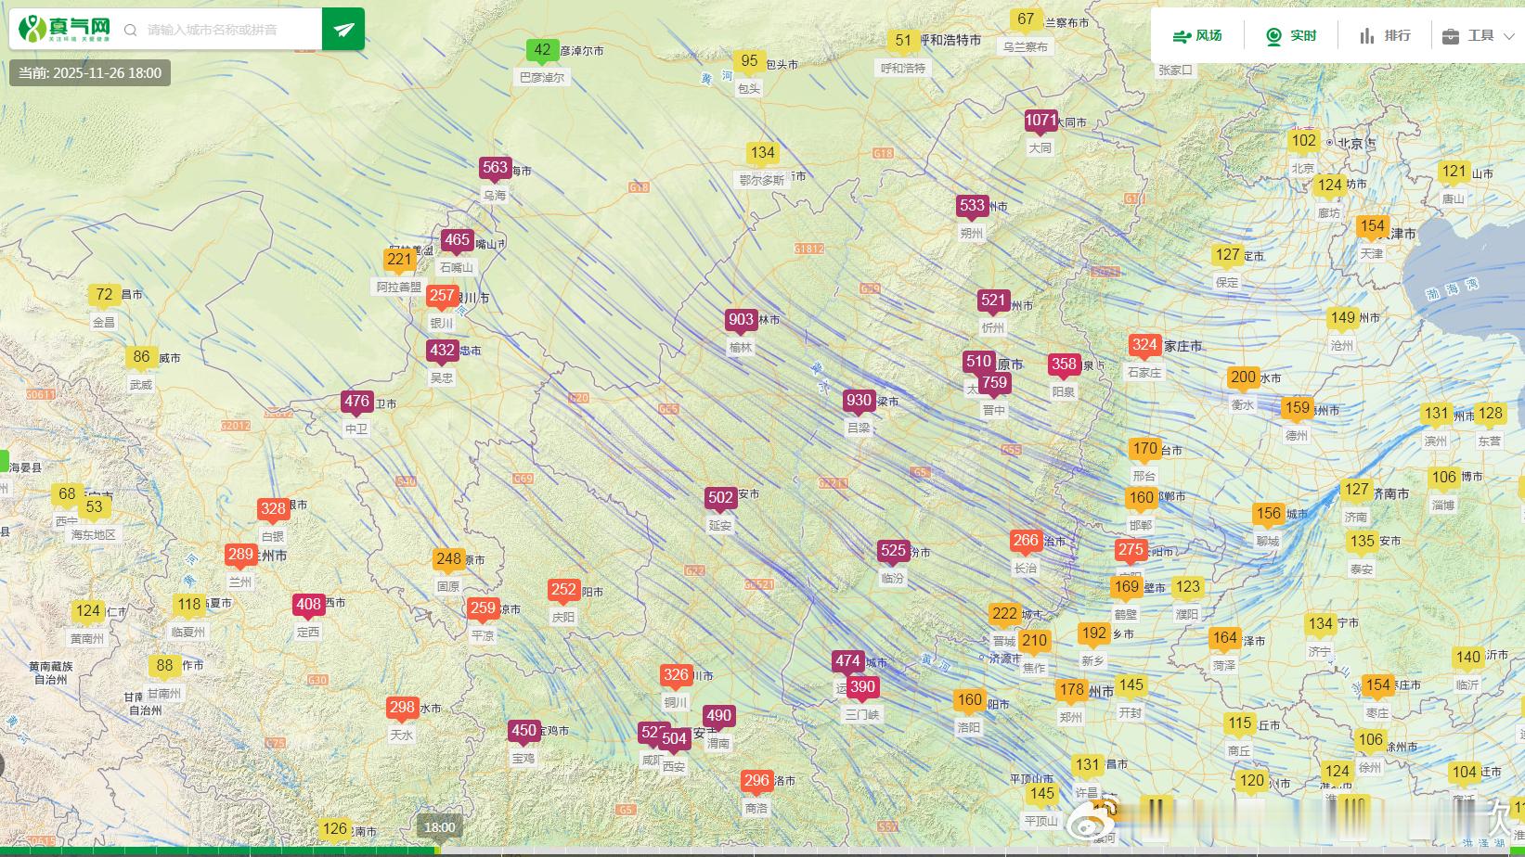Viewport: 1525px width, 857px height.
Task: Open the 排行 ranking menu
Action: pos(1385,35)
